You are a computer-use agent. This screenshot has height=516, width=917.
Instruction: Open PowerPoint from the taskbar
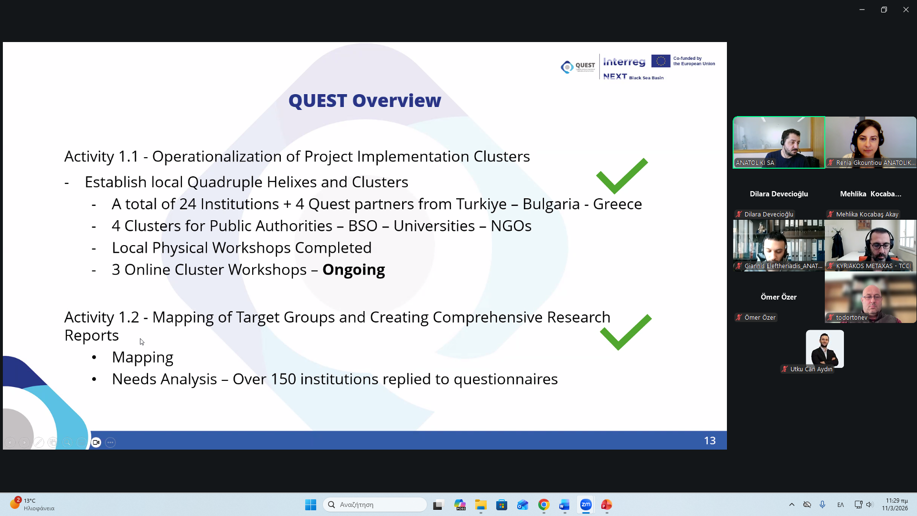(x=607, y=505)
